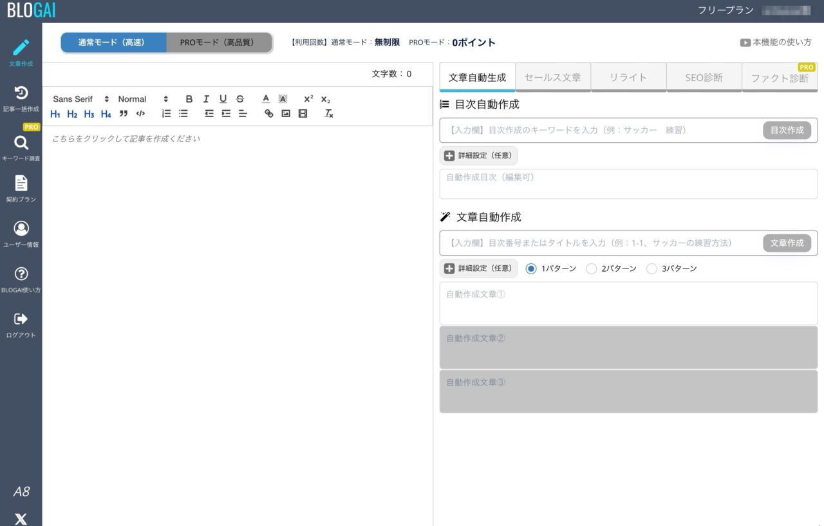The image size is (824, 526).
Task: Click the 目次作成 button
Action: pos(787,129)
